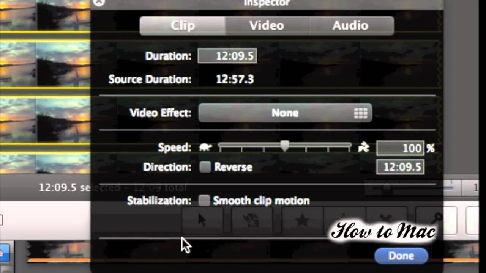Close the Inspector with the X icon

[x=98, y=3]
